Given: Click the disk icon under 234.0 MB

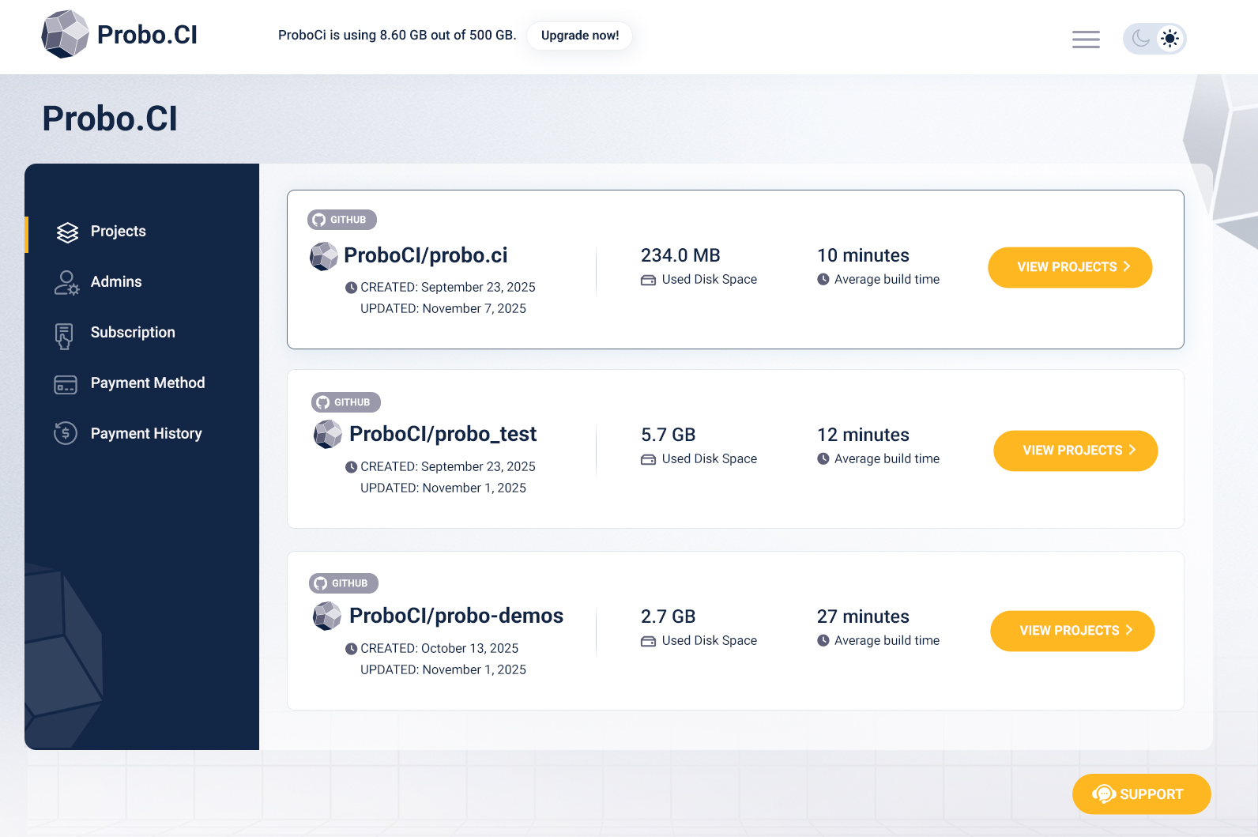Looking at the screenshot, I should (x=648, y=280).
